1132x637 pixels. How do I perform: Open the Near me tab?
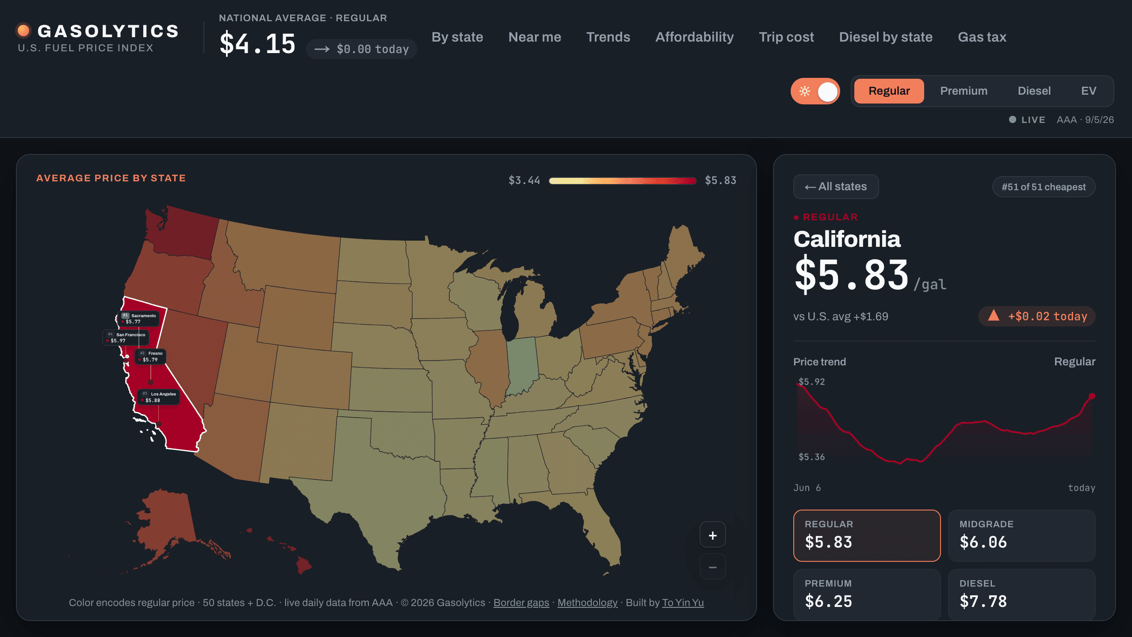click(x=535, y=37)
